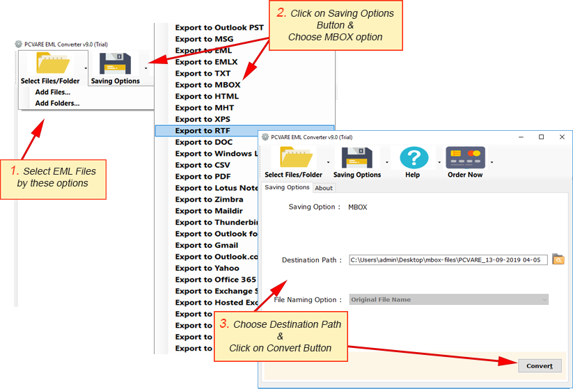Select Export to PDF
This screenshot has width=573, height=389.
coord(203,177)
